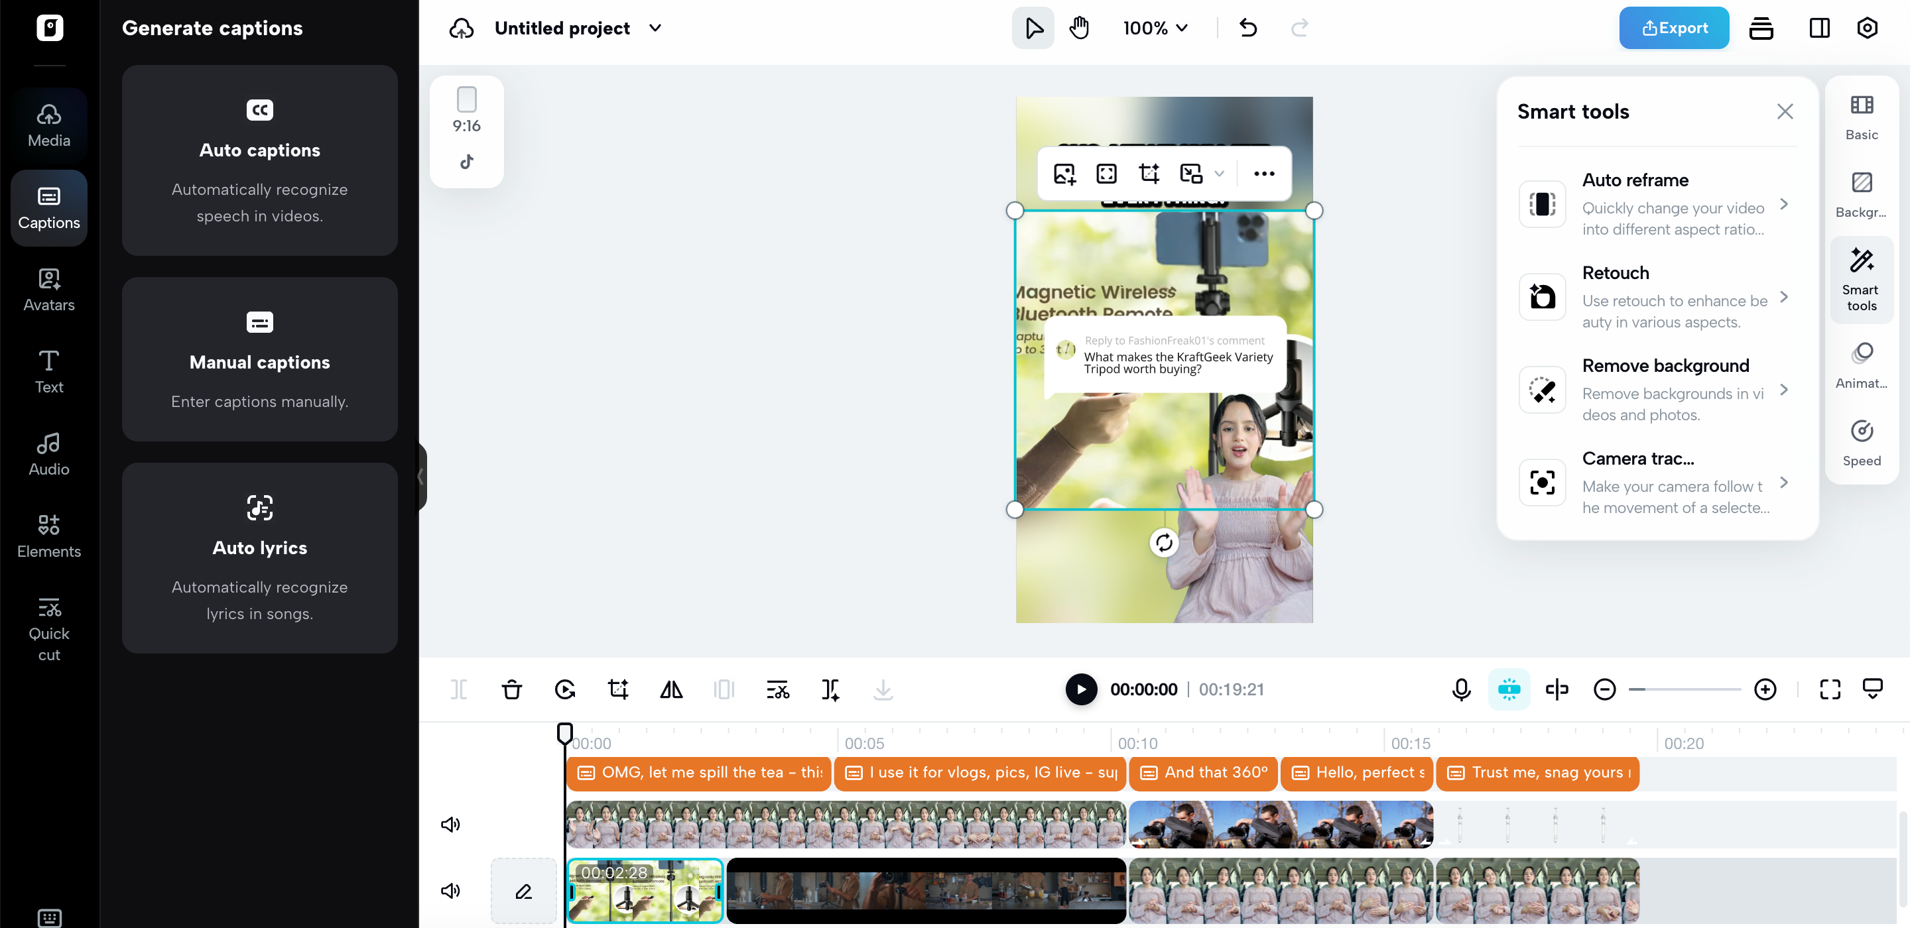
Task: Mute the upper video track
Action: (x=450, y=824)
